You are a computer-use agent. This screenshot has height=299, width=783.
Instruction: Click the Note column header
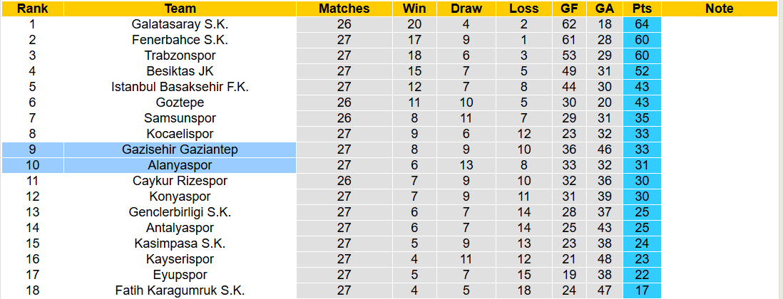coord(719,9)
